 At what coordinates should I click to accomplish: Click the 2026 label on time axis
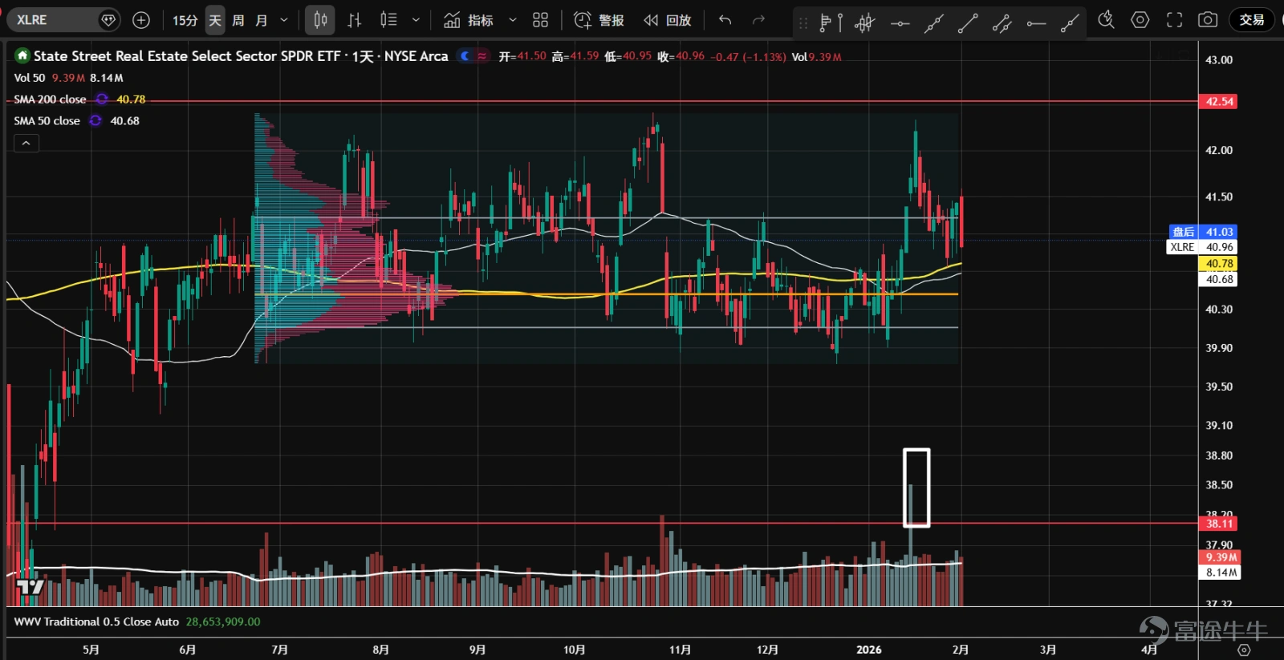(x=868, y=650)
